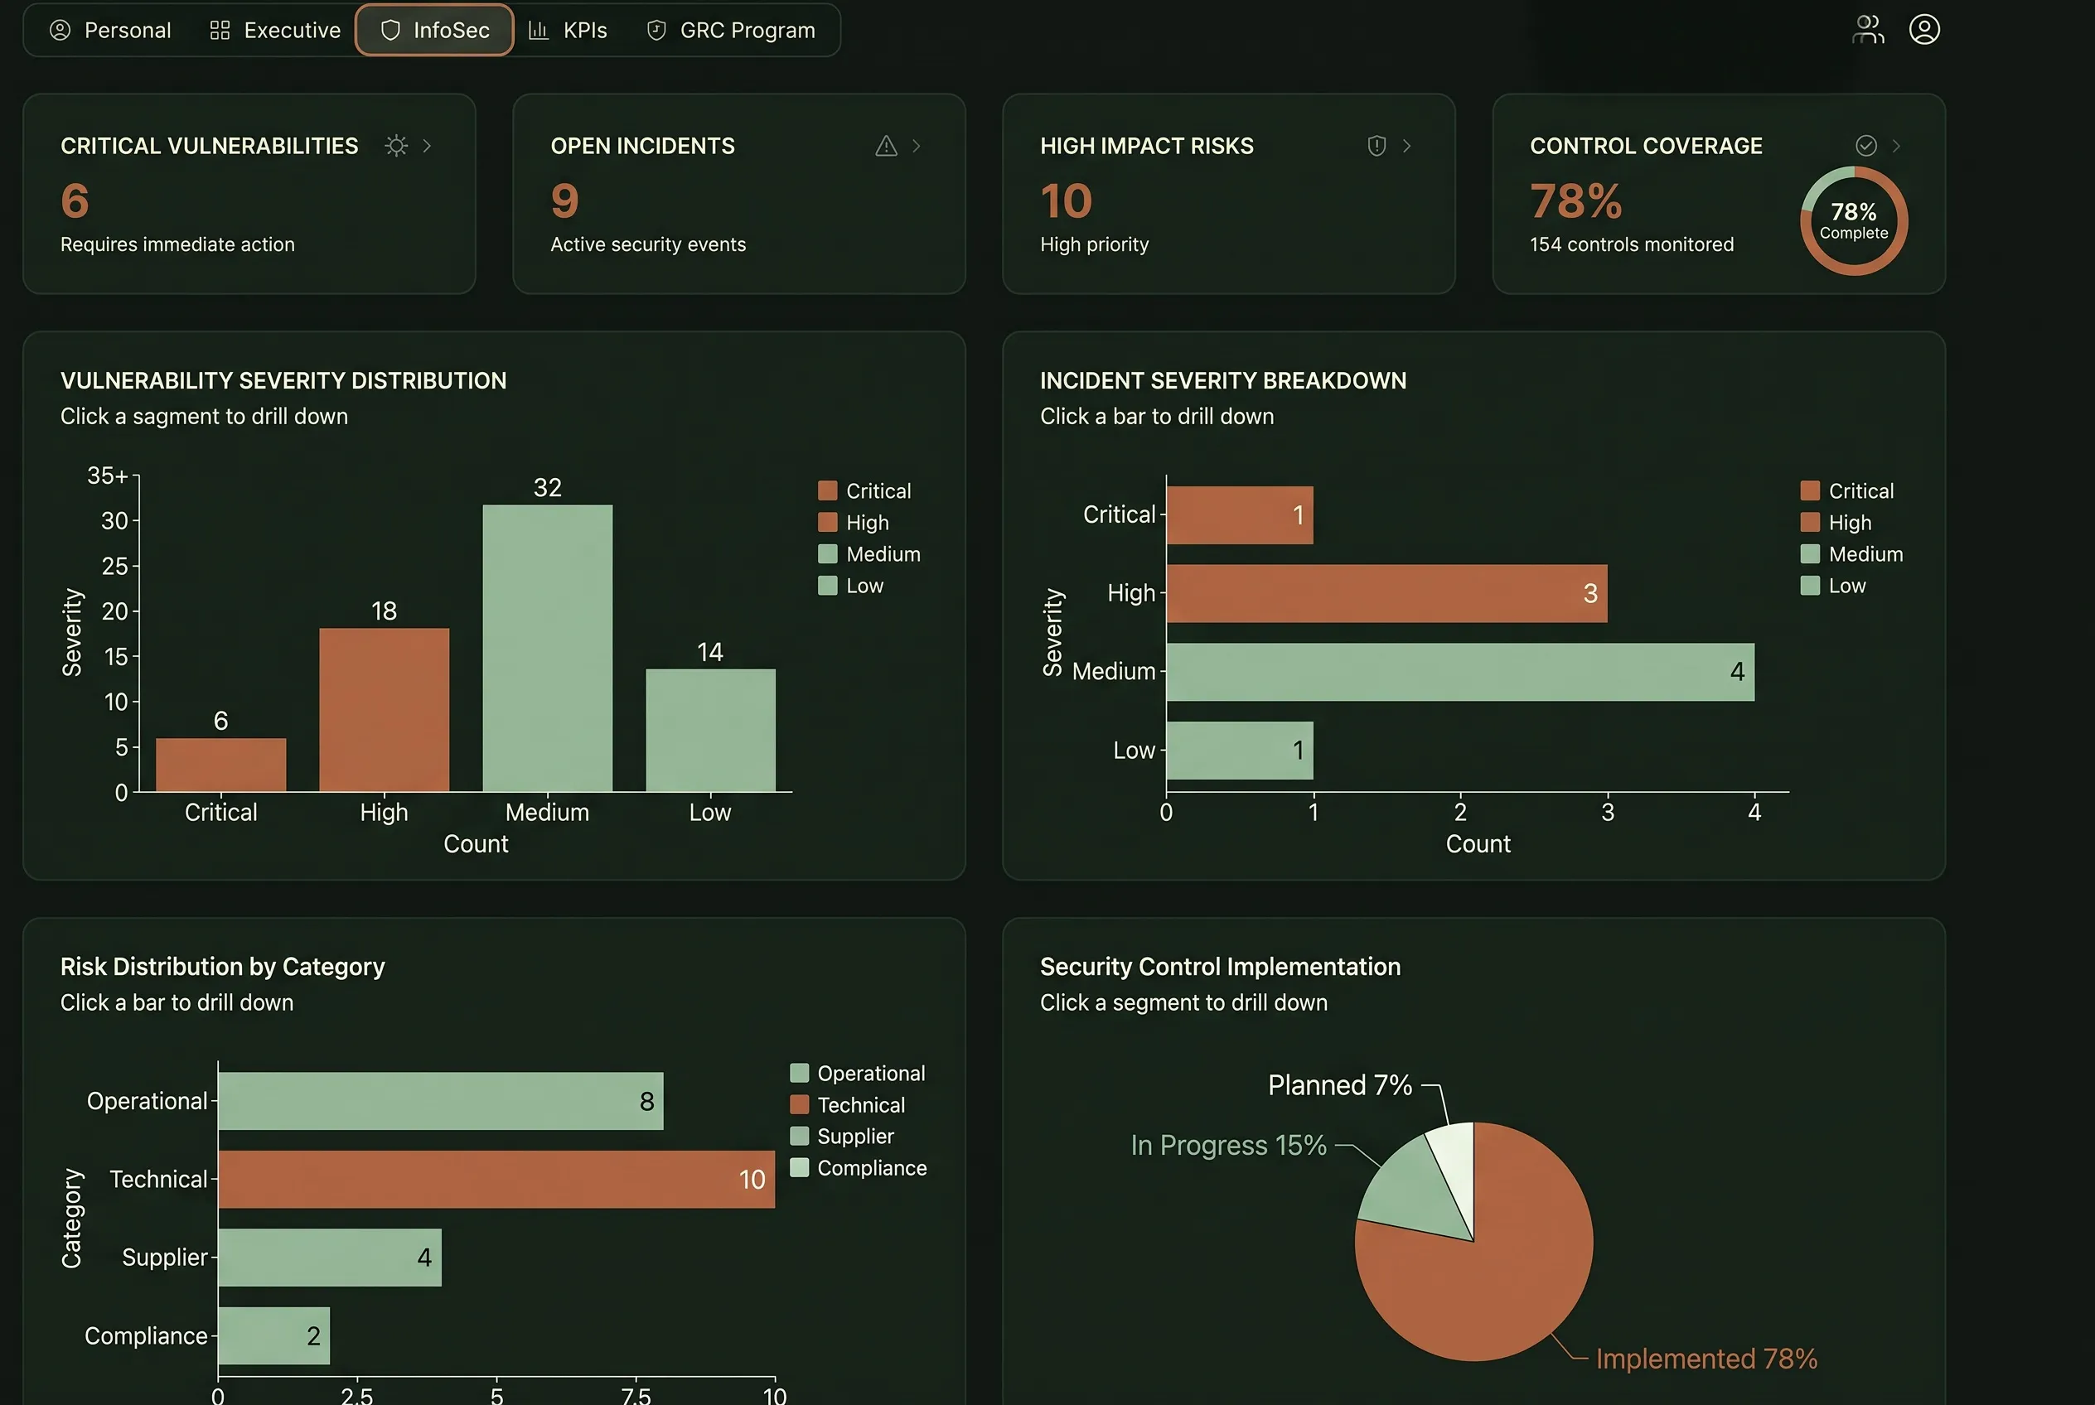The image size is (2095, 1405).
Task: Switch to the Executive tab
Action: click(275, 31)
